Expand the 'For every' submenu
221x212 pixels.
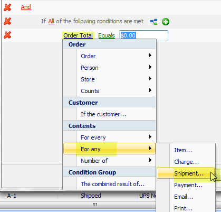pyautogui.click(x=110, y=137)
